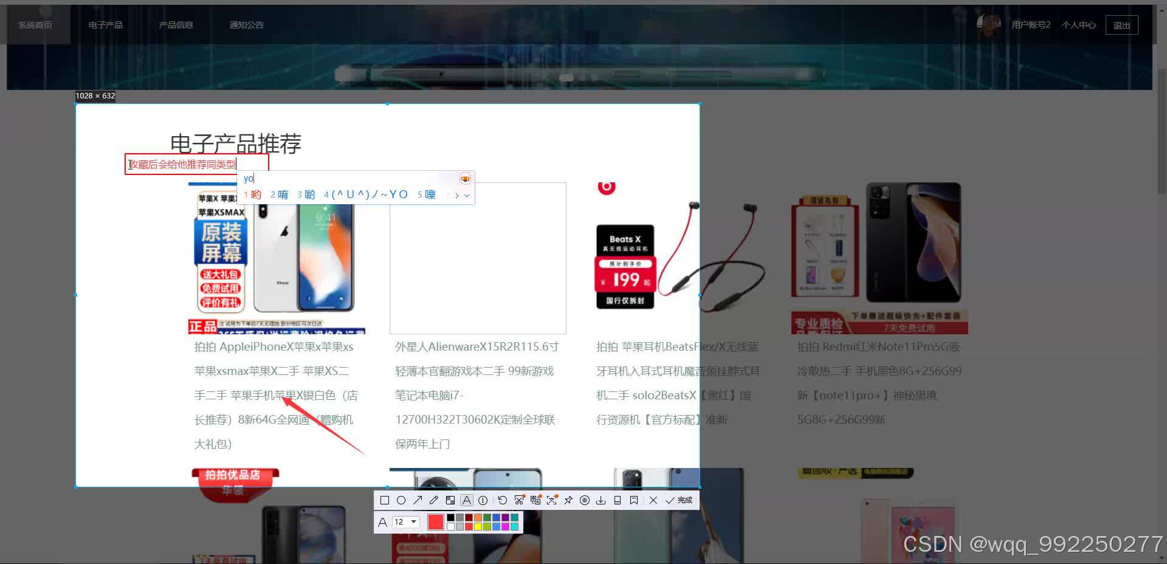Image resolution: width=1167 pixels, height=564 pixels.
Task: Open 电子产品 in the navigation bar
Action: pyautogui.click(x=106, y=25)
